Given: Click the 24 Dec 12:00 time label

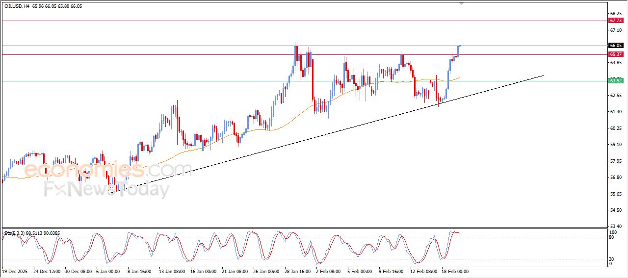Looking at the screenshot, I should pos(47,271).
